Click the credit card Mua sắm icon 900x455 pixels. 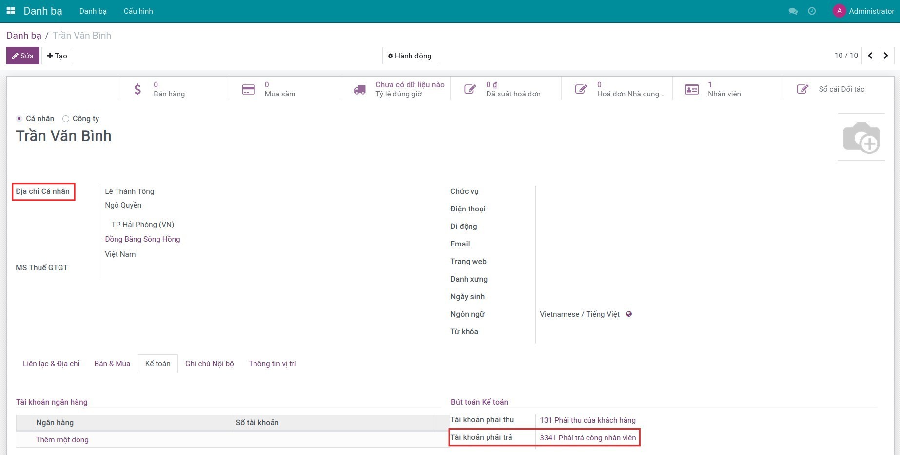[249, 89]
